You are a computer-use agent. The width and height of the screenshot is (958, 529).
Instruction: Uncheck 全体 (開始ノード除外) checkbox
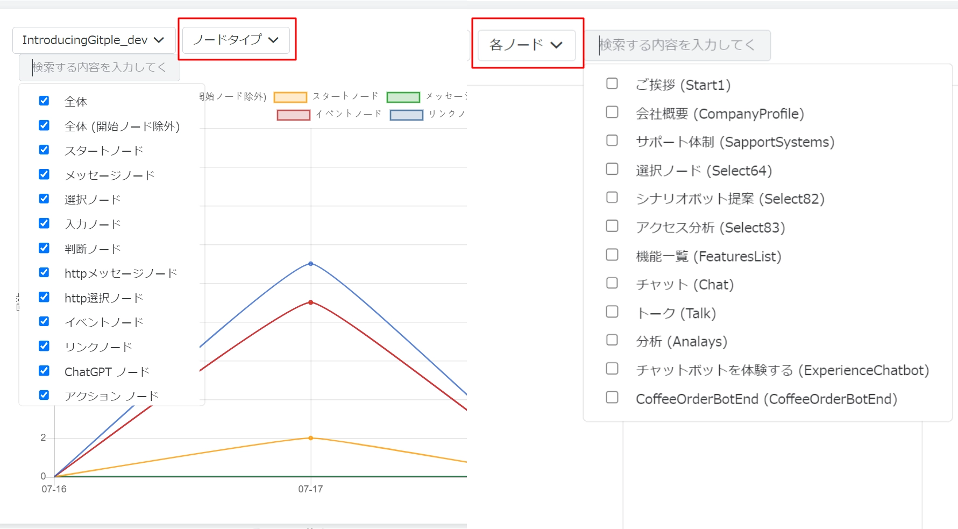44,125
